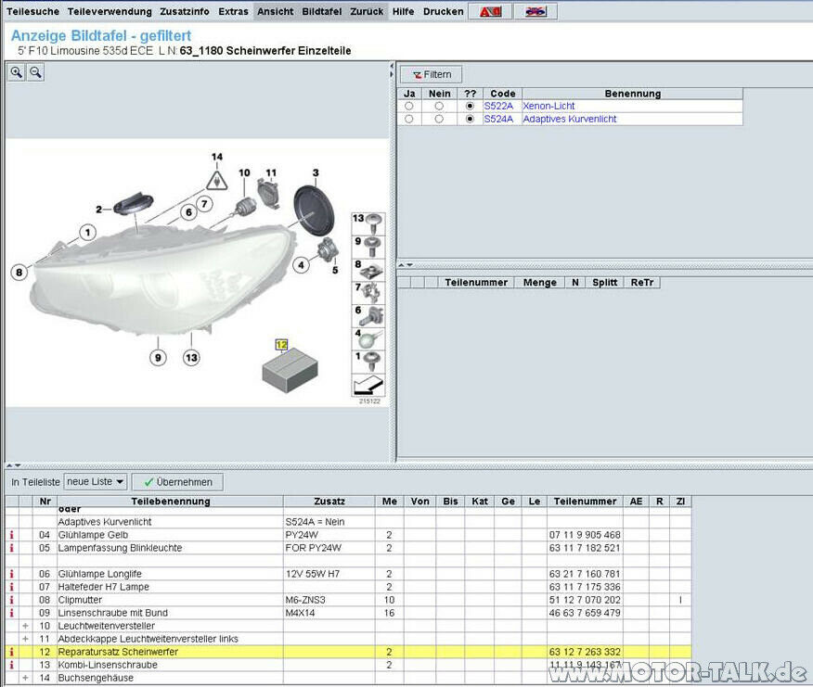Open the Zusatzinfo menu
This screenshot has width=813, height=687.
[185, 11]
